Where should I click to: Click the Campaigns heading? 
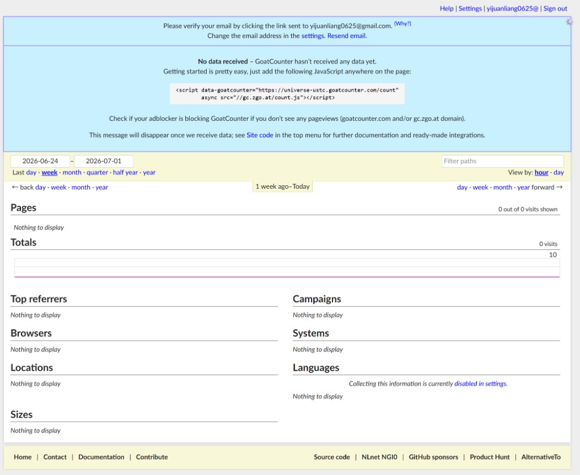pyautogui.click(x=317, y=299)
